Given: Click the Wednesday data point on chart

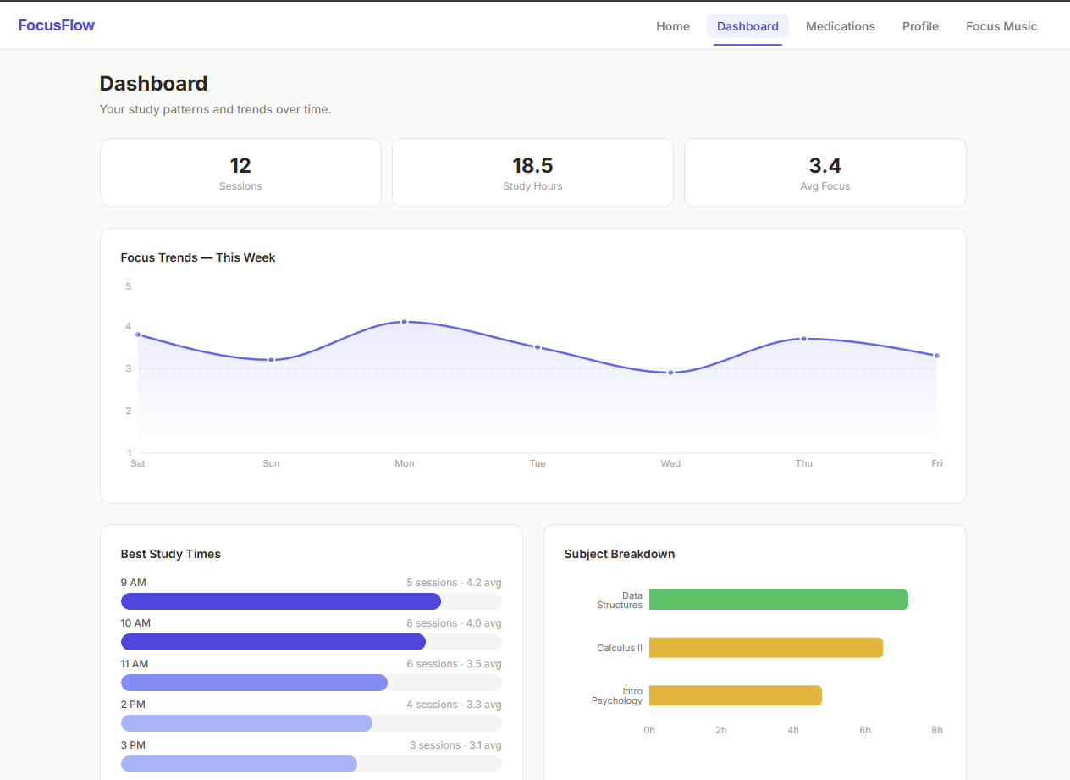Looking at the screenshot, I should 670,373.
